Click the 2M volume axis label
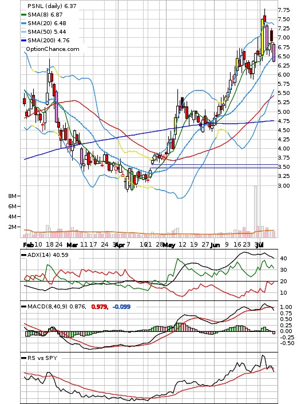 click(12, 227)
